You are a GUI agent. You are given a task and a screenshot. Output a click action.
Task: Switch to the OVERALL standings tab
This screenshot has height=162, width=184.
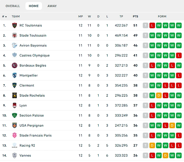(13, 6)
